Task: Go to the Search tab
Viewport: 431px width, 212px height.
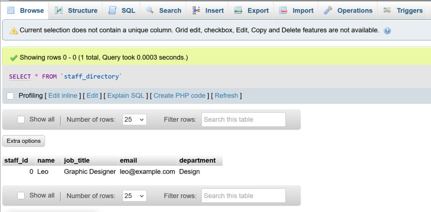Action: tap(164, 10)
